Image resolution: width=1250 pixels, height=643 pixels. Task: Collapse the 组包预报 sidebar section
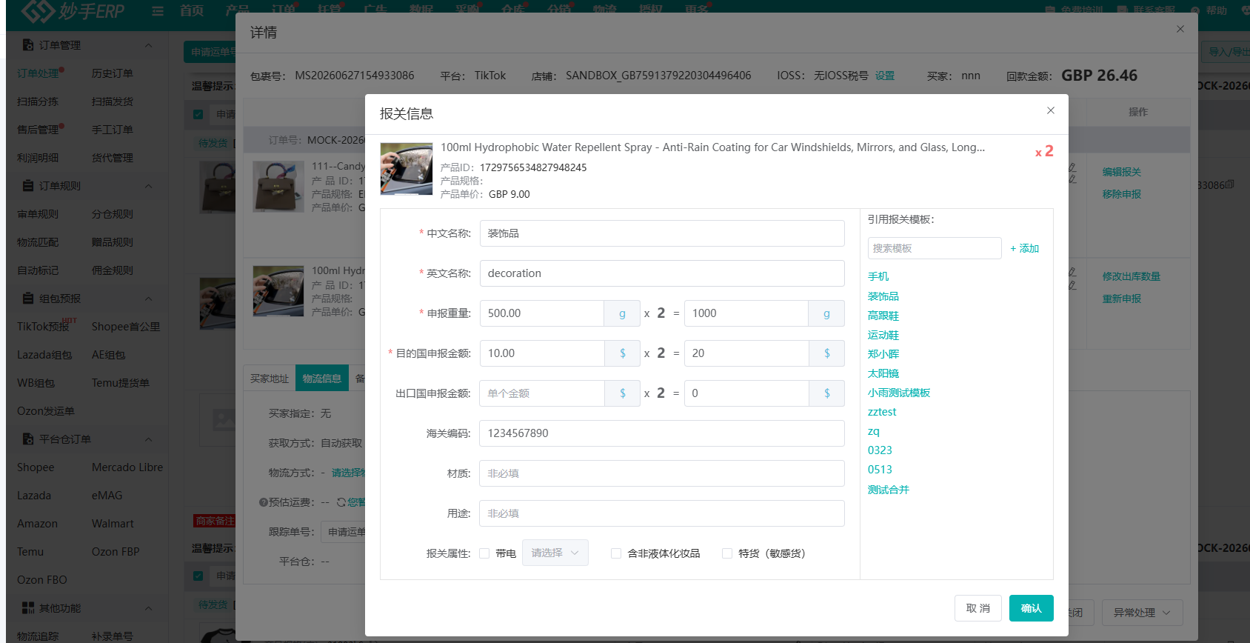[148, 299]
